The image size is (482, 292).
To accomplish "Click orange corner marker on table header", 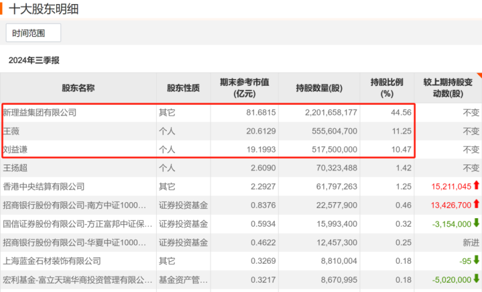I will [x=479, y=75].
